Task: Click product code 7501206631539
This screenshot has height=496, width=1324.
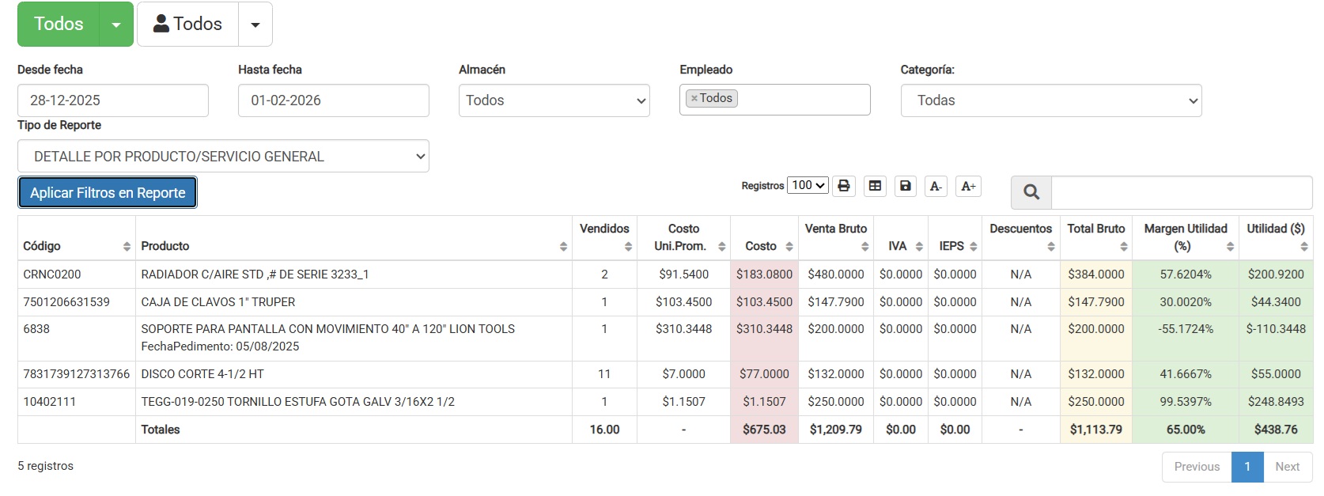Action: coord(66,302)
